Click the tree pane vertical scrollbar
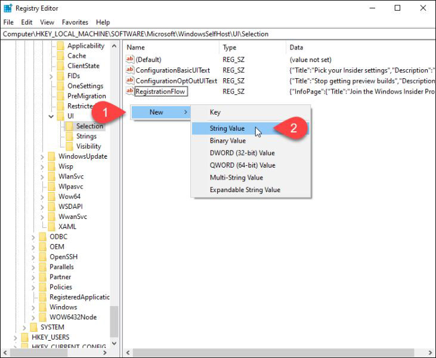This screenshot has height=358, width=436. [114, 321]
